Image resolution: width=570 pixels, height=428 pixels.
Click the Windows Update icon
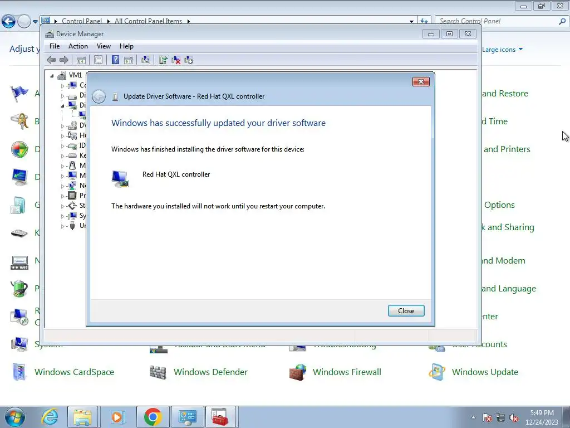pos(436,372)
